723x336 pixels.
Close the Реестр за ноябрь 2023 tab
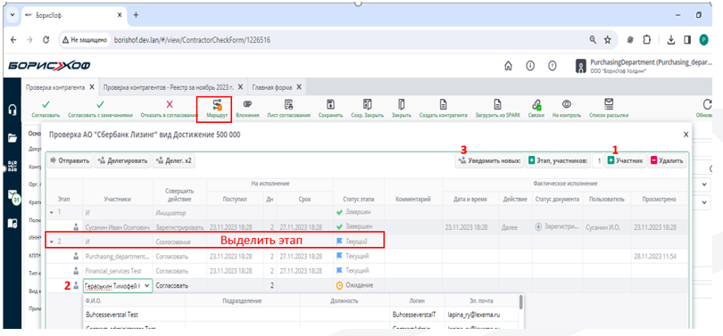(240, 87)
